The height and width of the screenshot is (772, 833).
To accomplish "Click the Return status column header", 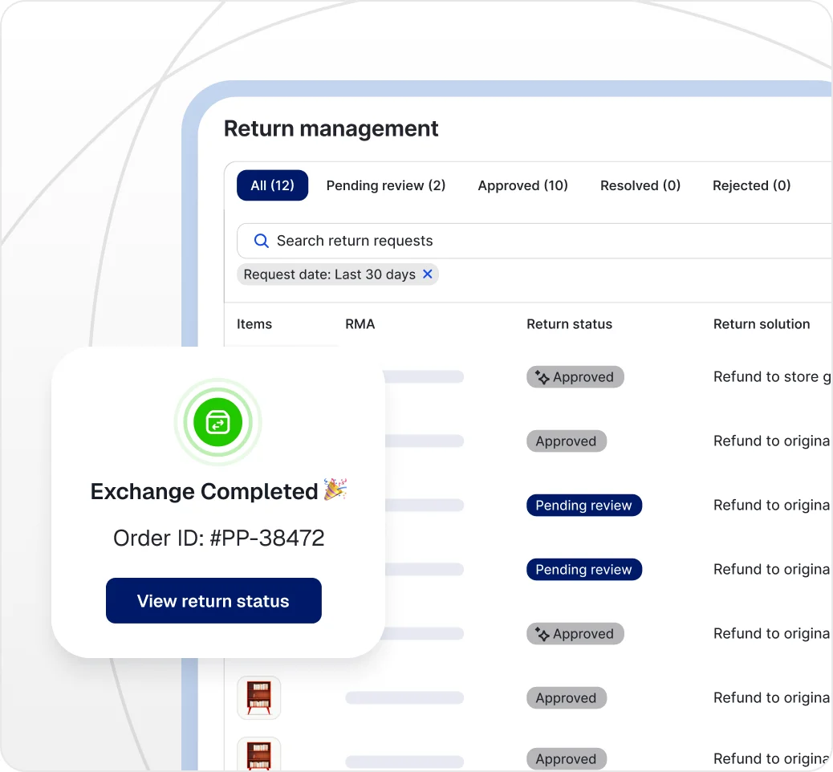I will pyautogui.click(x=569, y=324).
